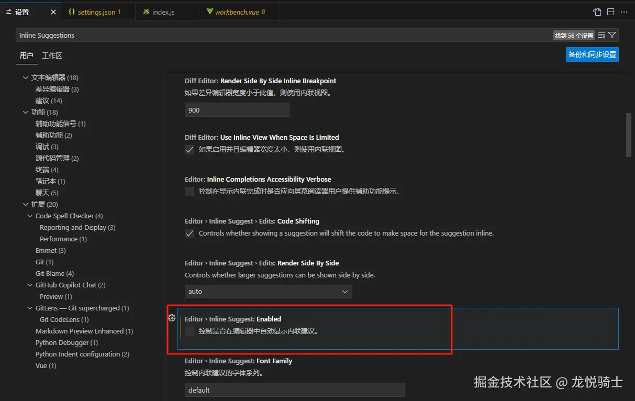The height and width of the screenshot is (401, 635).
Task: Collapse the 功能 tree group
Action: (26, 112)
